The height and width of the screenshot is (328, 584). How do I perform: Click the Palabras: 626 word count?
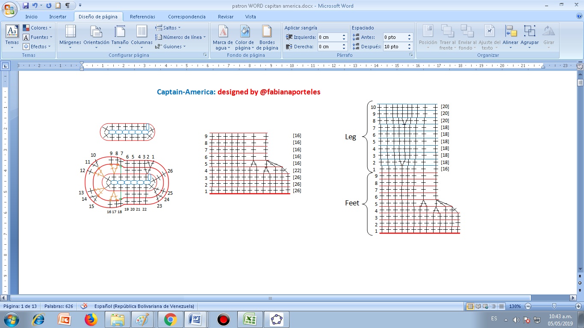click(x=59, y=306)
